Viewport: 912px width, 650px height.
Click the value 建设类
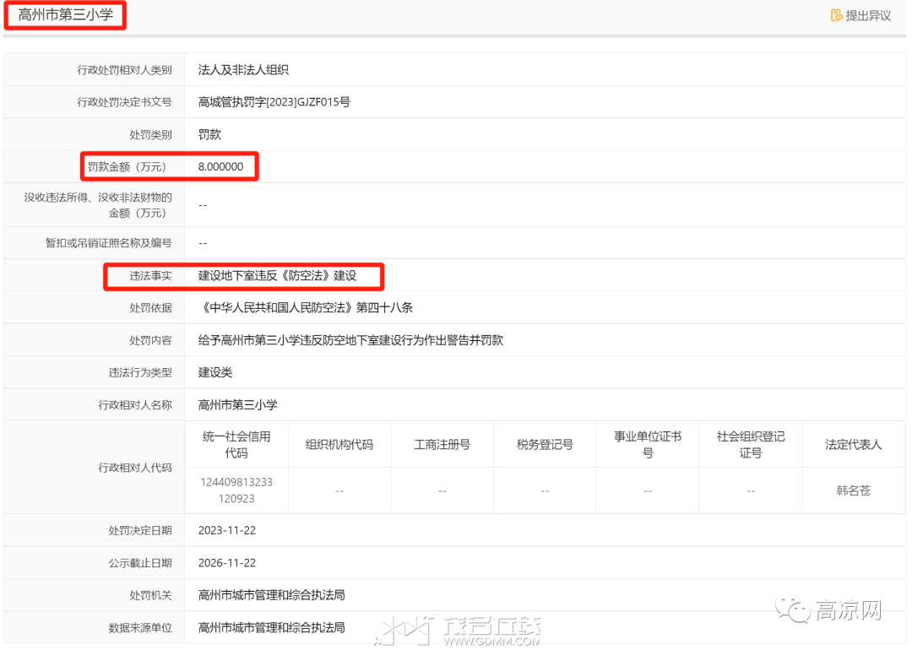[x=215, y=372]
